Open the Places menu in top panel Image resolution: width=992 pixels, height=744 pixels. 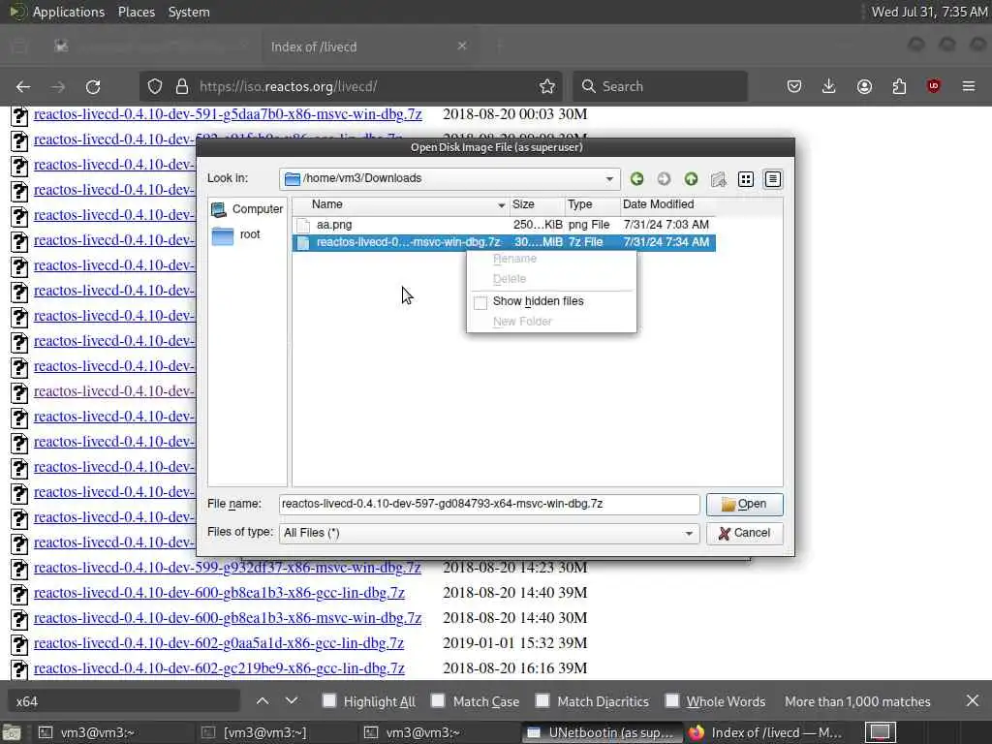pos(137,12)
